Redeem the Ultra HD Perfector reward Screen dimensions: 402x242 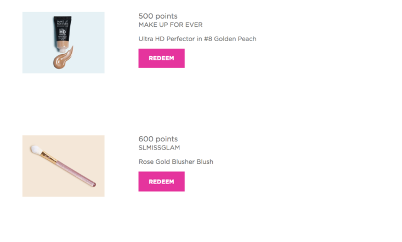point(161,59)
